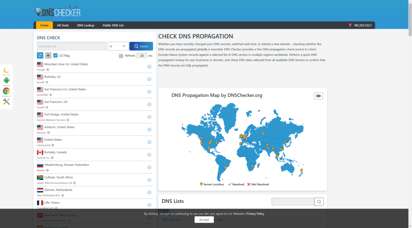Select the Mountain View CA, United States row
This screenshot has width=412, height=228.
[95, 67]
